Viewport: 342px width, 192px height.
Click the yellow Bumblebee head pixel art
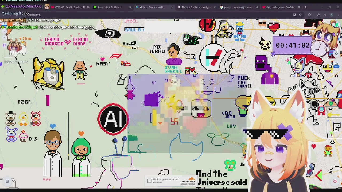[49, 73]
